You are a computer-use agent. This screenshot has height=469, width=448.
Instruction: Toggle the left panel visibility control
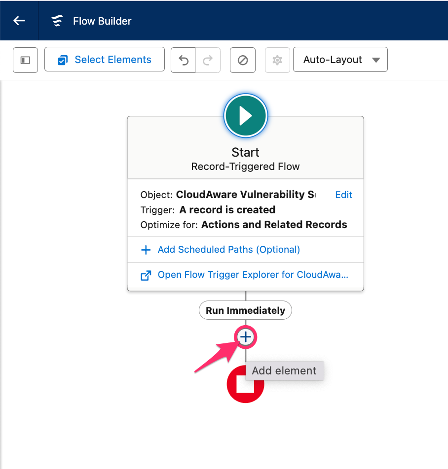[25, 59]
